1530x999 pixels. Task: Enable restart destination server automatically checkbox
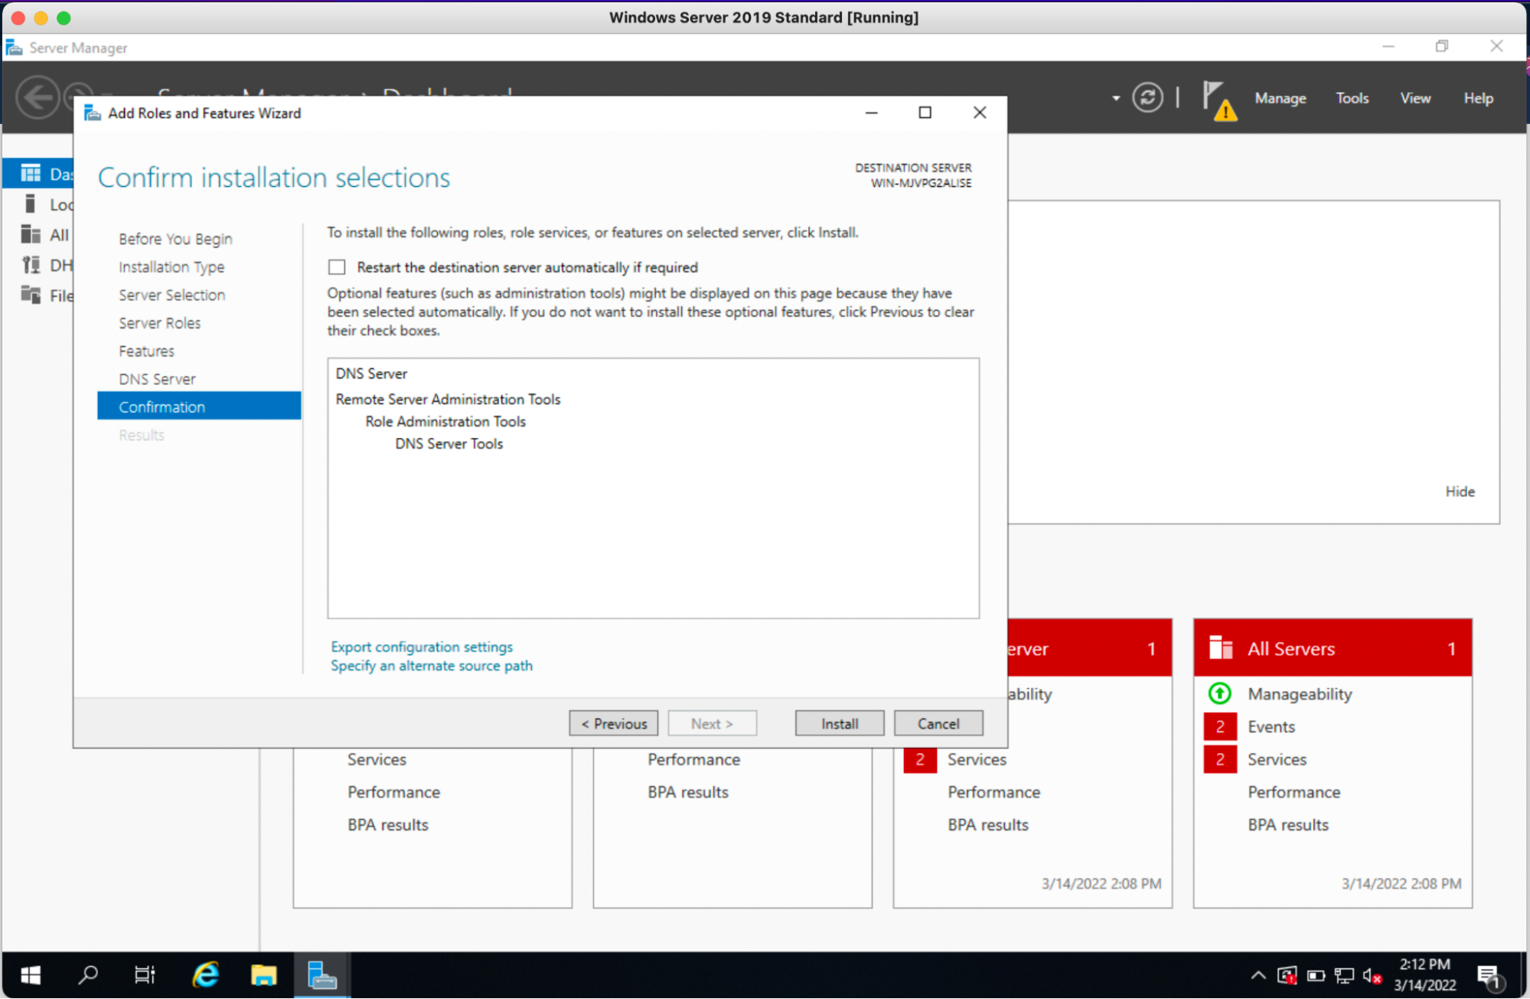point(337,267)
